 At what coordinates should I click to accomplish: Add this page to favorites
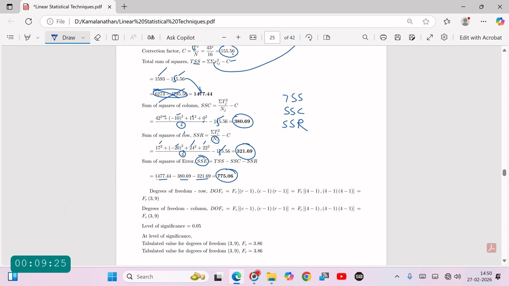tap(426, 21)
